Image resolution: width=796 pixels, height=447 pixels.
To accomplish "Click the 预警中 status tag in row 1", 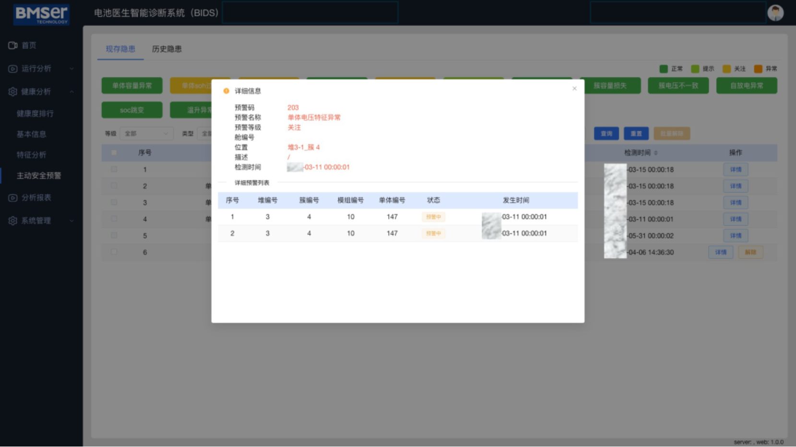I will coord(433,217).
